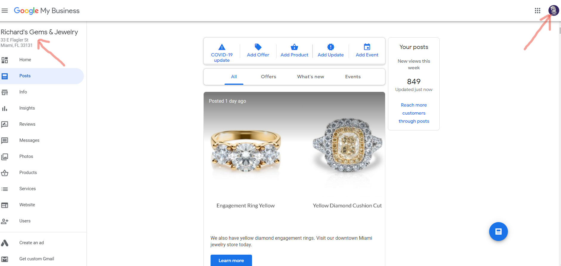The width and height of the screenshot is (561, 266).
Task: Click the Posted 1 day ago label
Action: pos(227,101)
